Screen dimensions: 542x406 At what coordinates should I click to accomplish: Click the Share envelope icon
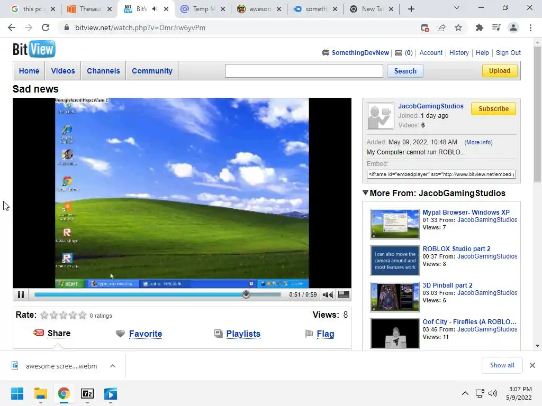[x=38, y=333]
